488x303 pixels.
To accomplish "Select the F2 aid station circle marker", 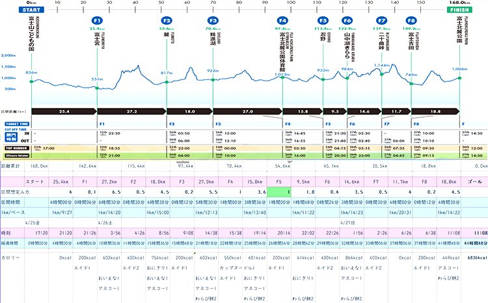I will click(x=167, y=21).
